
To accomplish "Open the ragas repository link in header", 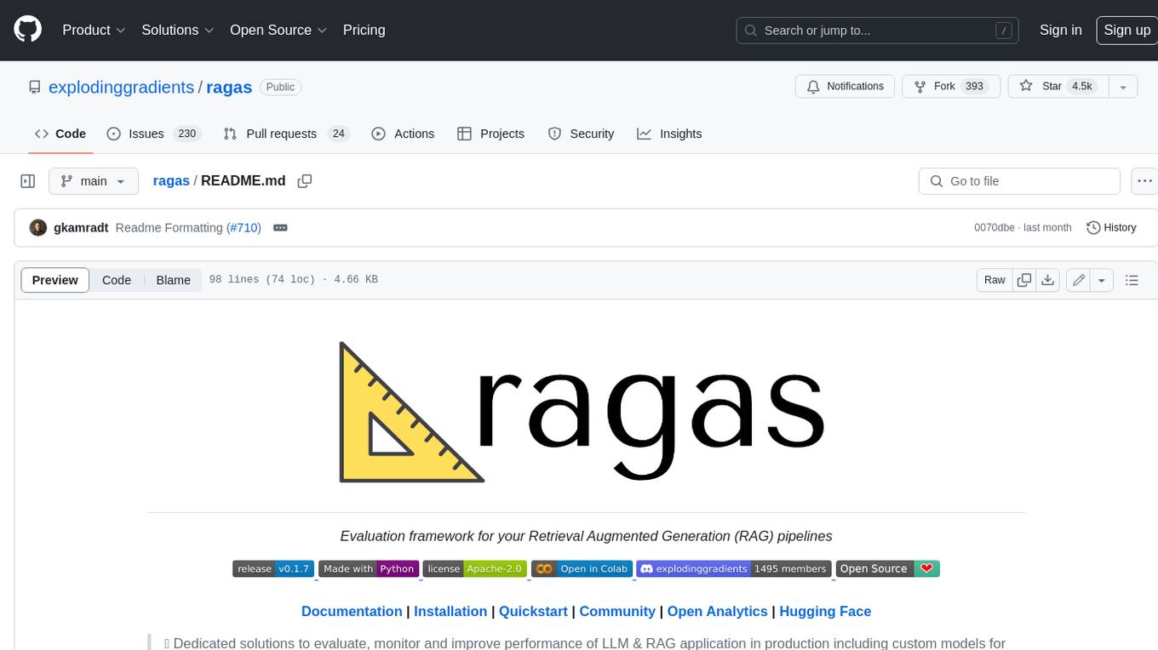I will coord(229,87).
